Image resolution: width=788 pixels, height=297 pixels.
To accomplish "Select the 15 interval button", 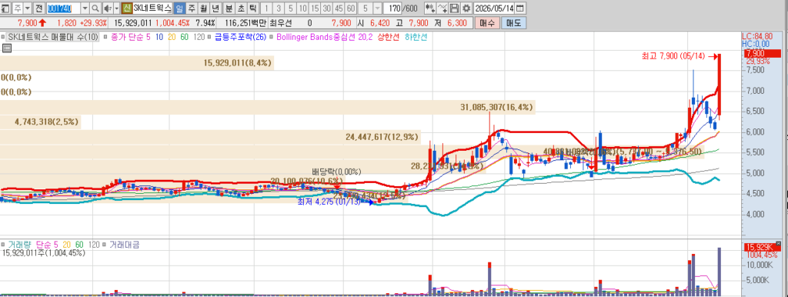I will [x=315, y=8].
